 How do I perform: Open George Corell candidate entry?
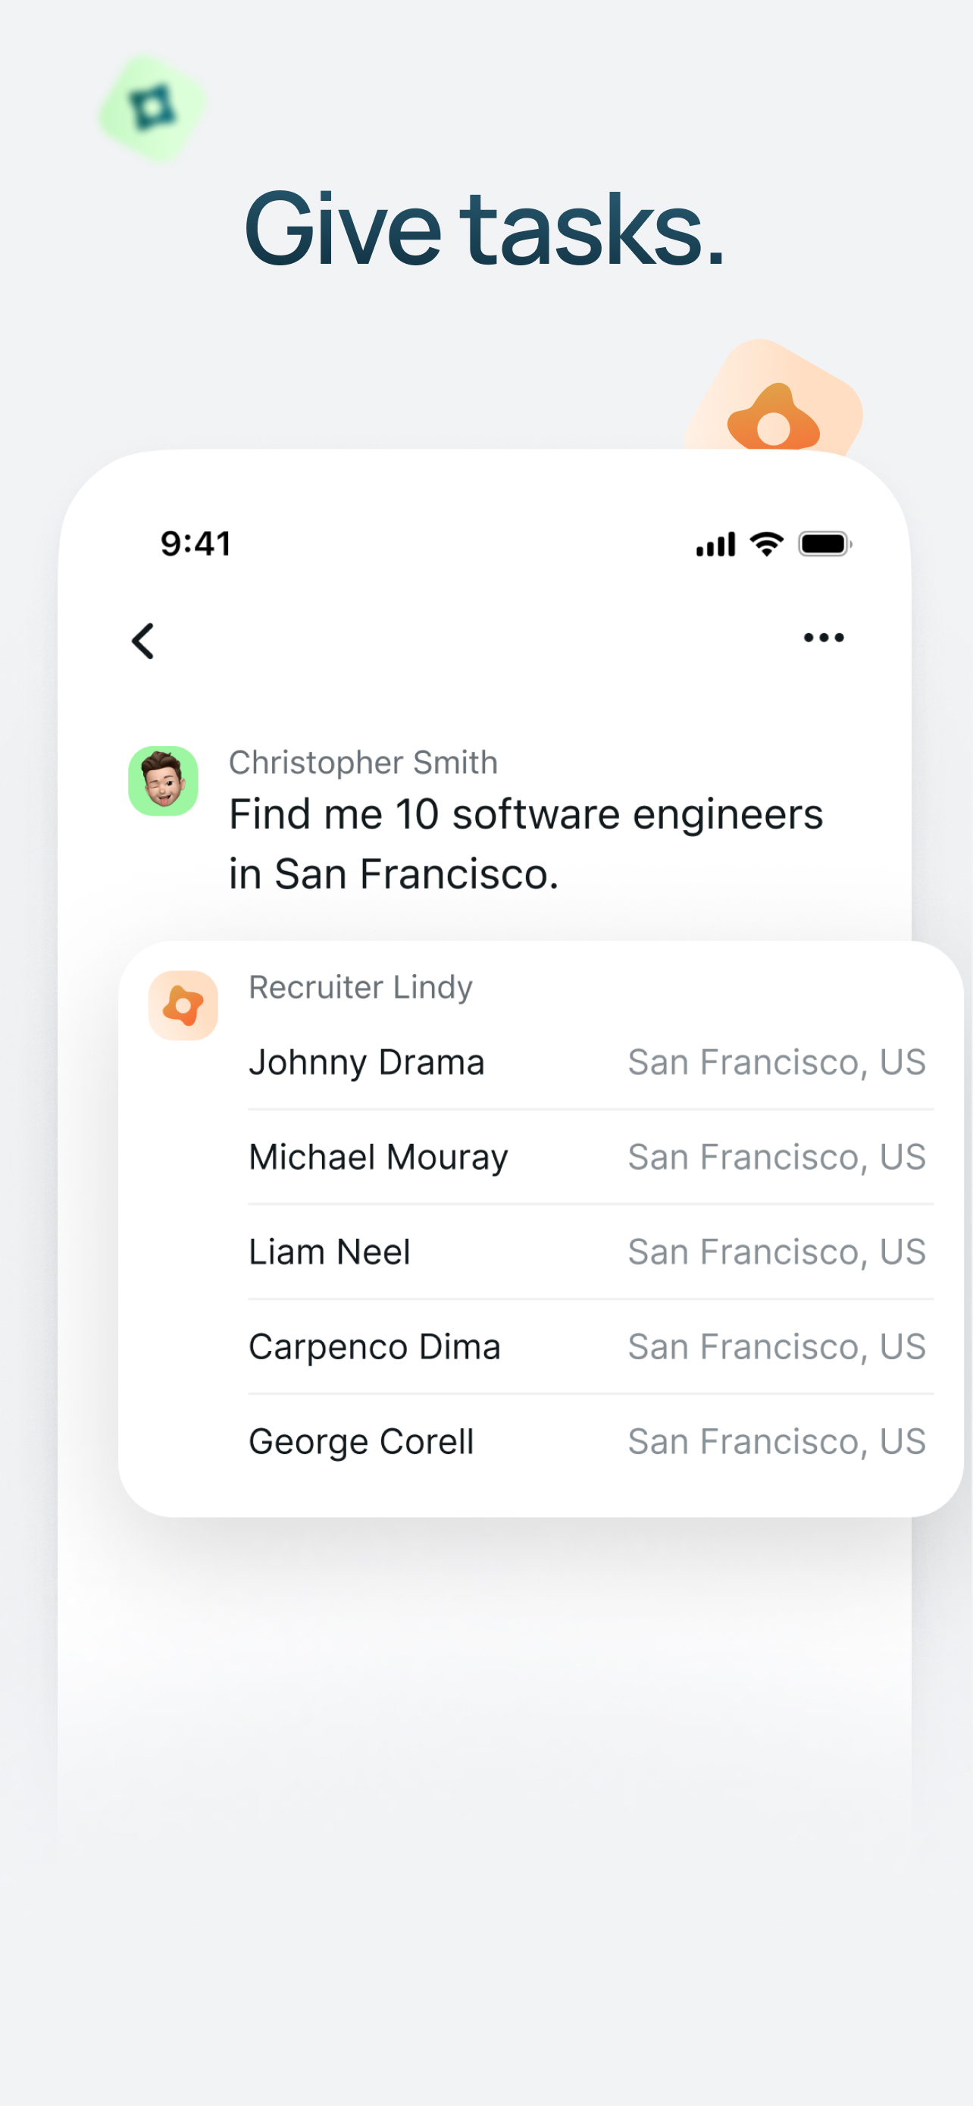tap(590, 1441)
